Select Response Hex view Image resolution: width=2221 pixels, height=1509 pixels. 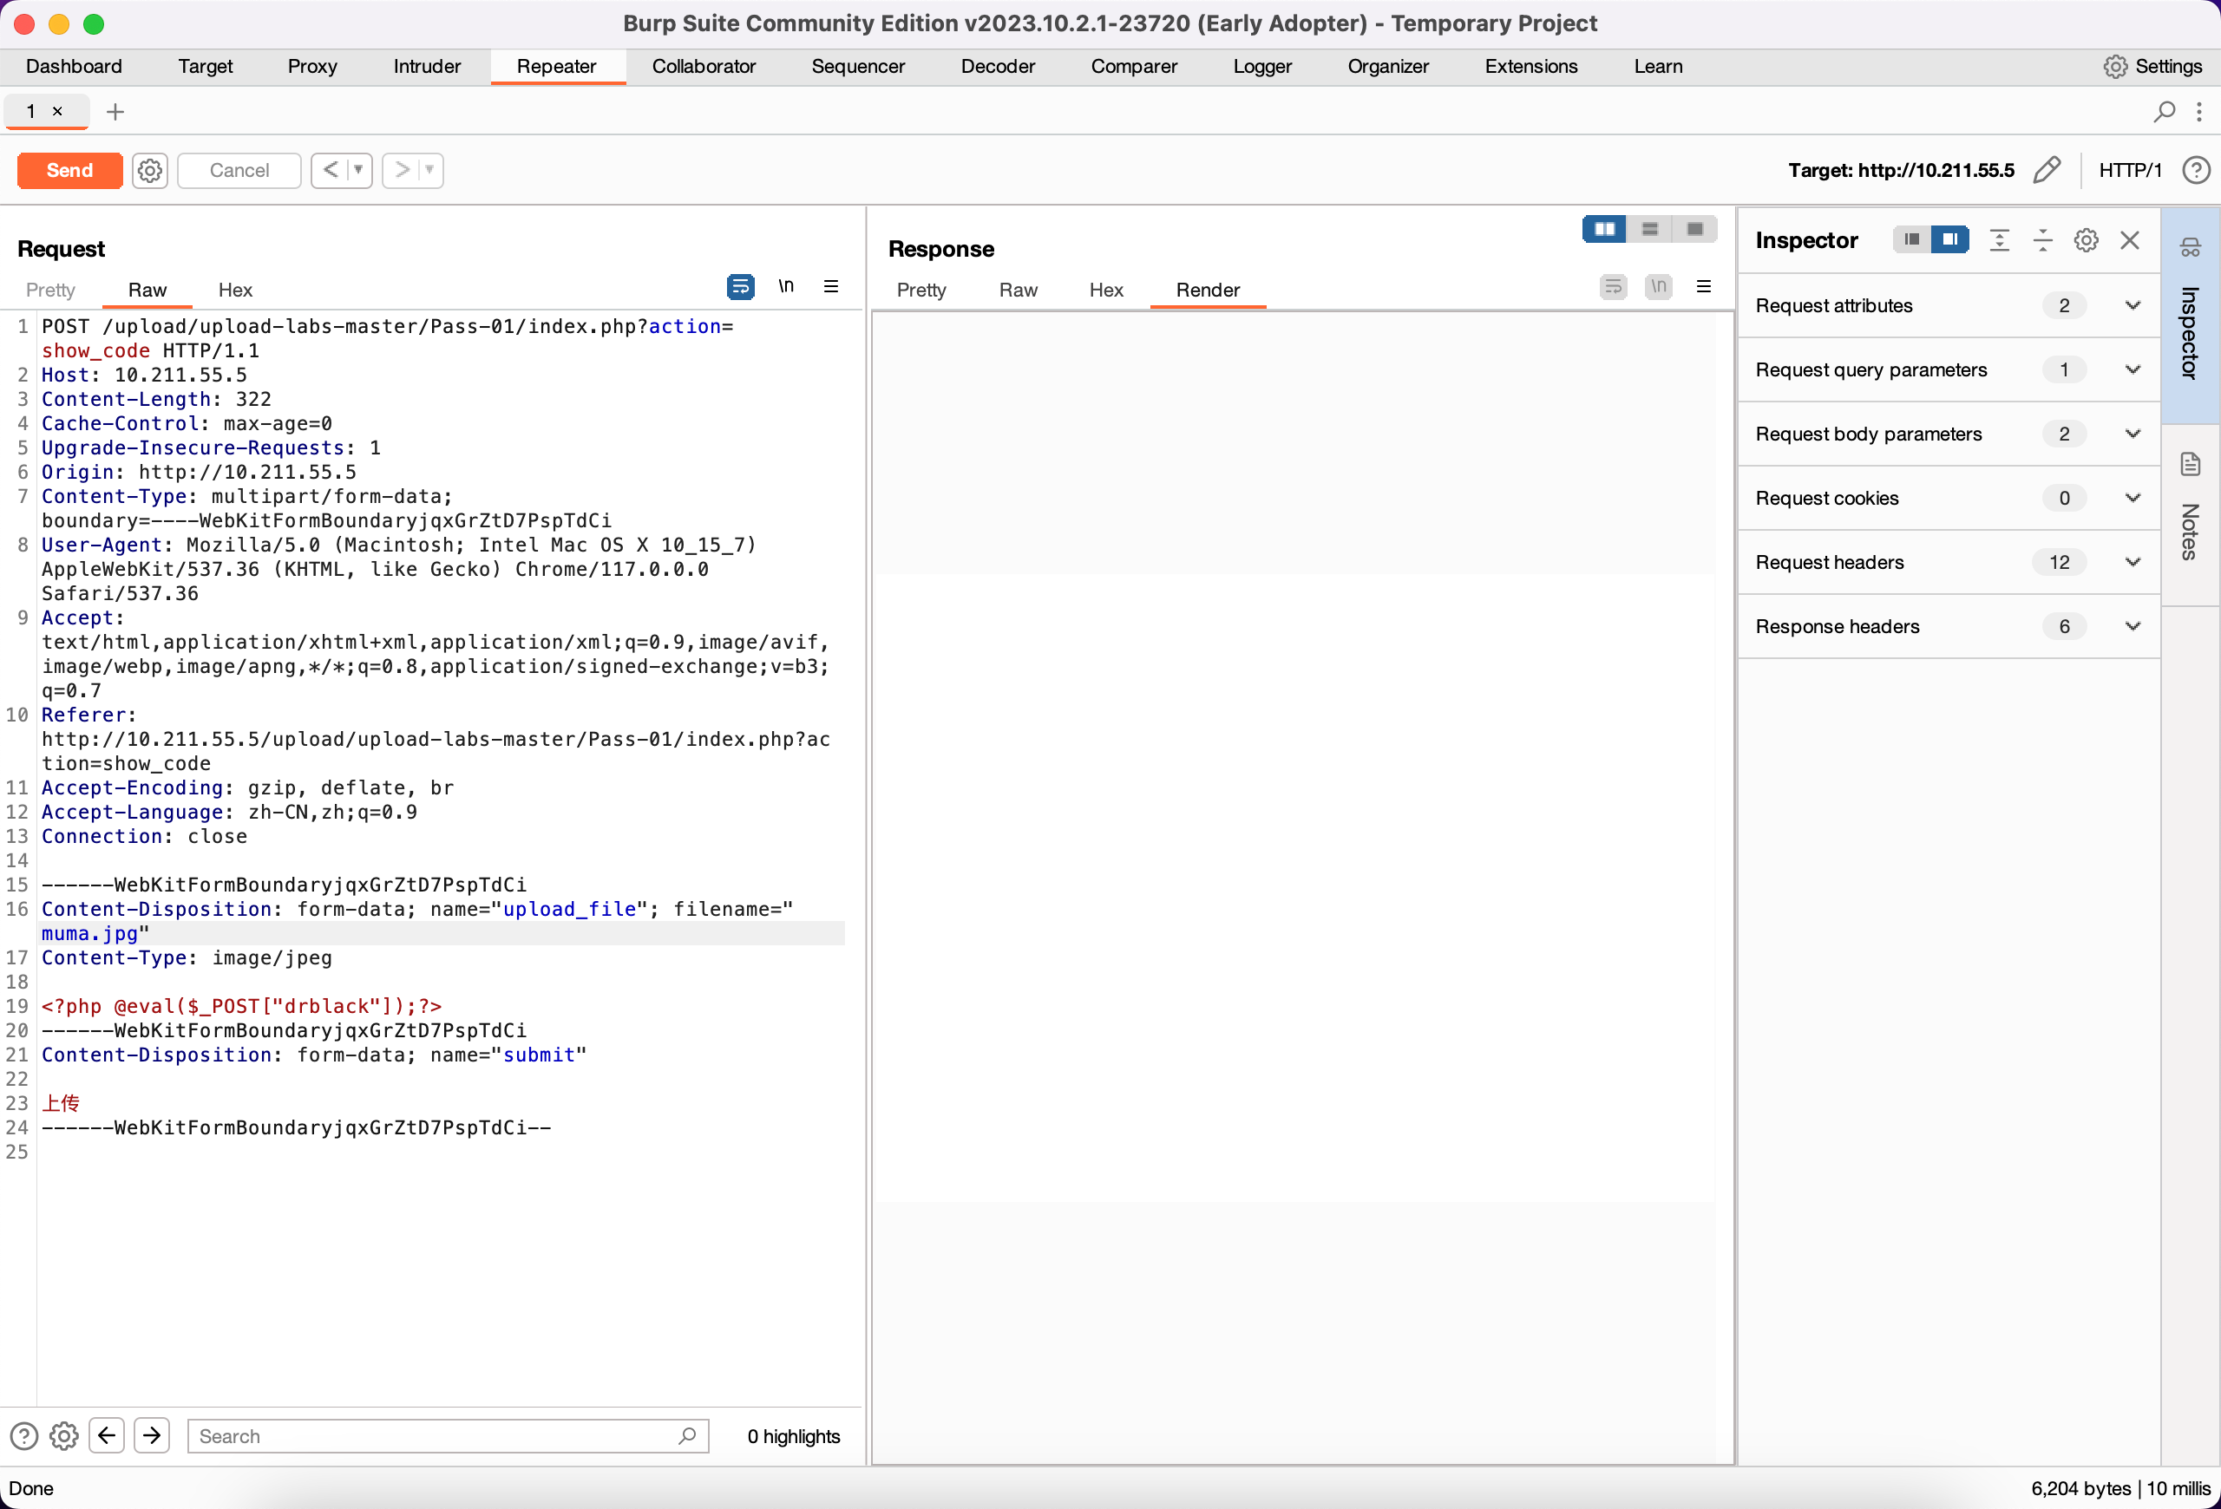1105,290
